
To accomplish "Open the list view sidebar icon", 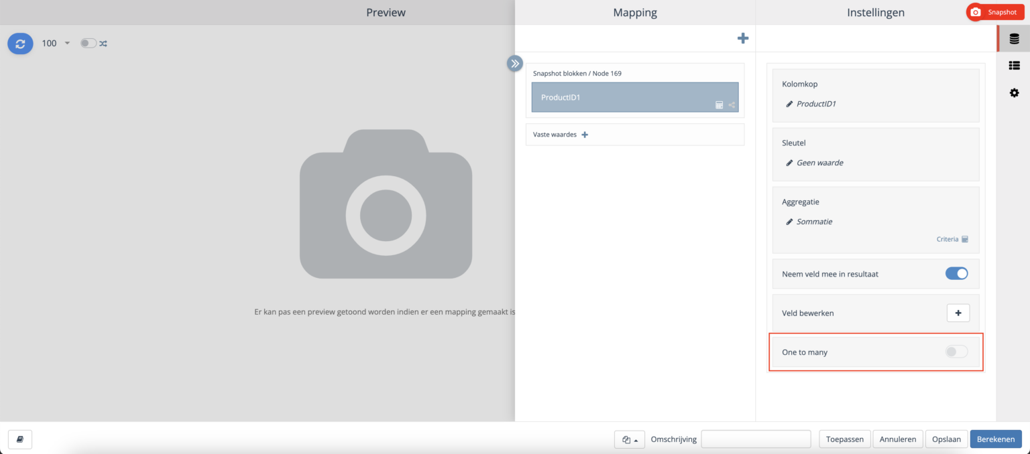I will 1014,66.
